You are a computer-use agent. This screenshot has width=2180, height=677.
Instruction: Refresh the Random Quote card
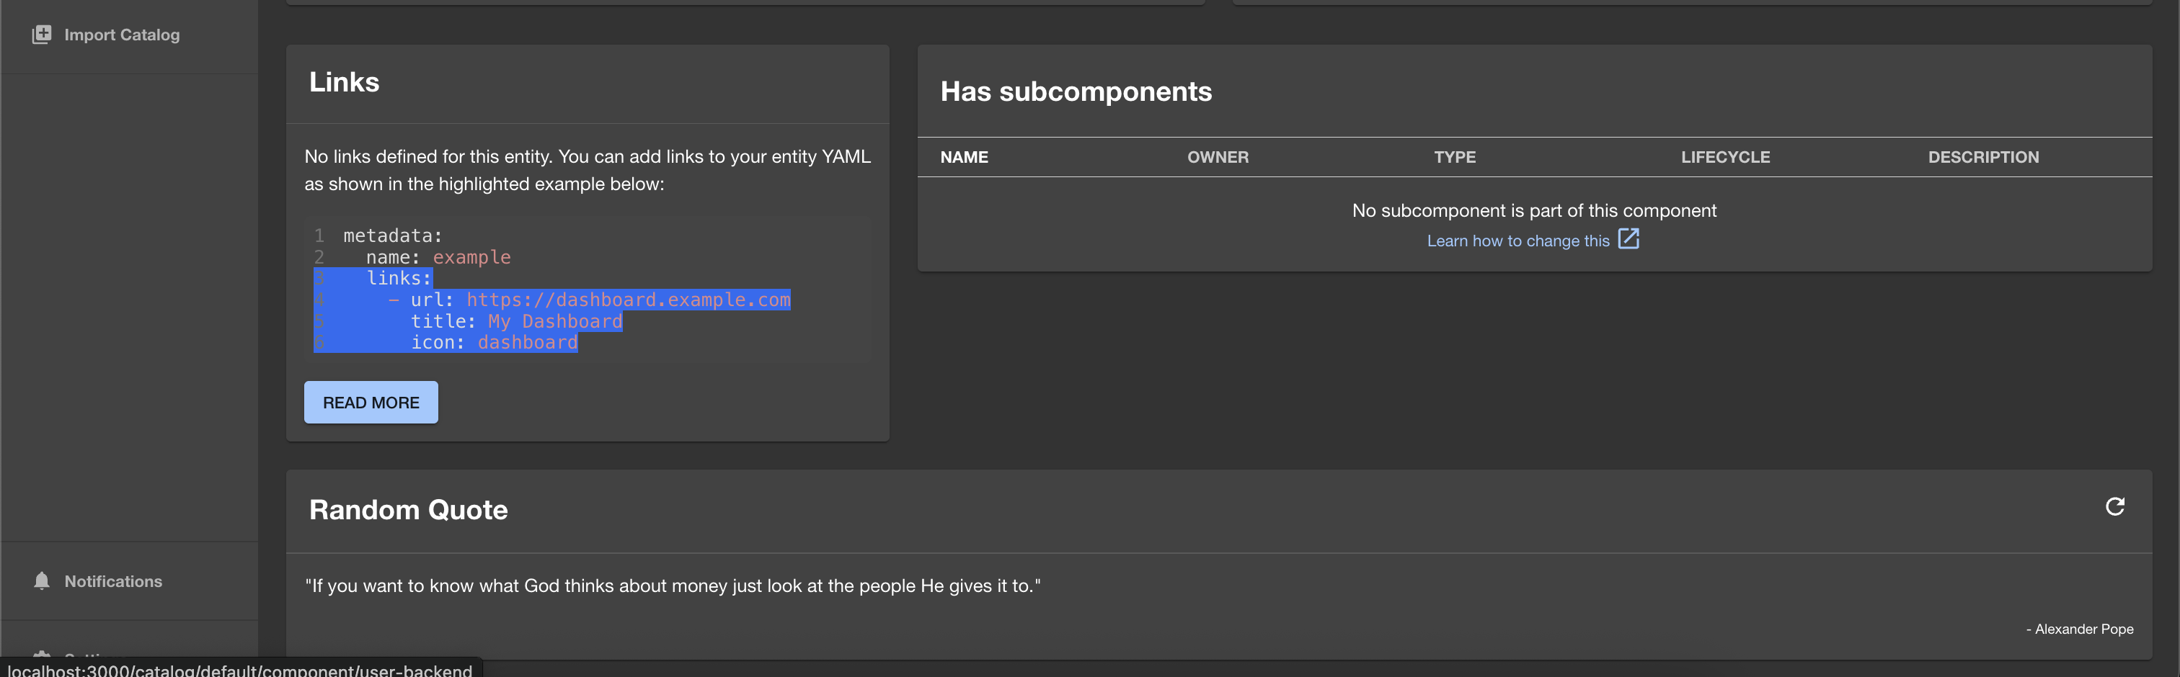click(x=2114, y=506)
